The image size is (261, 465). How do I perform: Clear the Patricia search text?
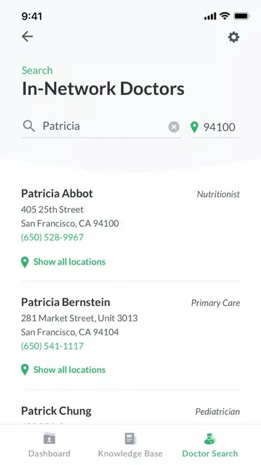(x=174, y=127)
